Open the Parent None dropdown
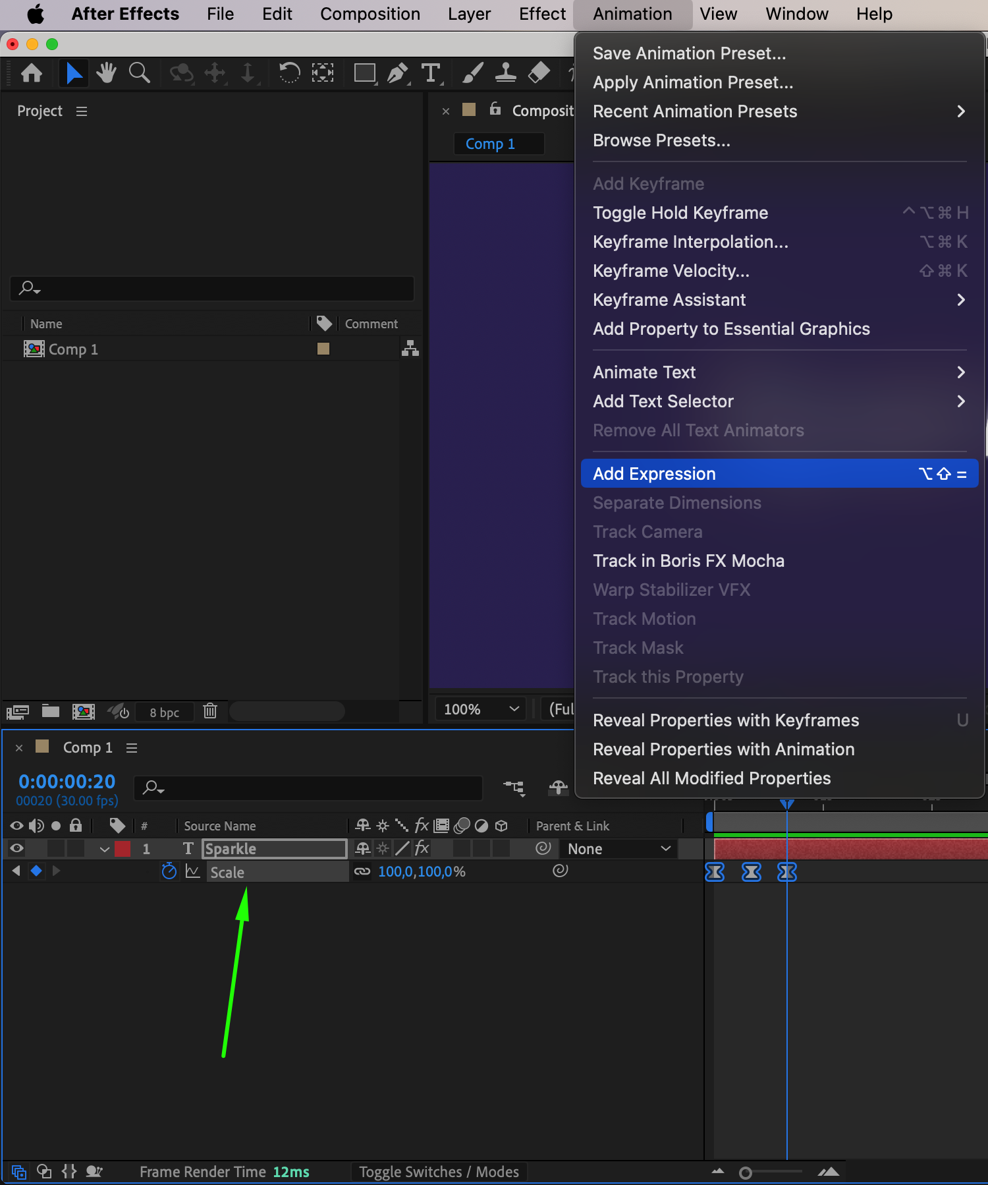 (x=618, y=849)
